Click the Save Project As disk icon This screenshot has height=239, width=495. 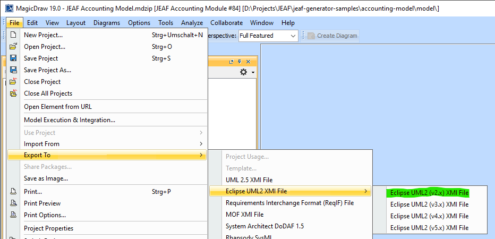point(13,70)
